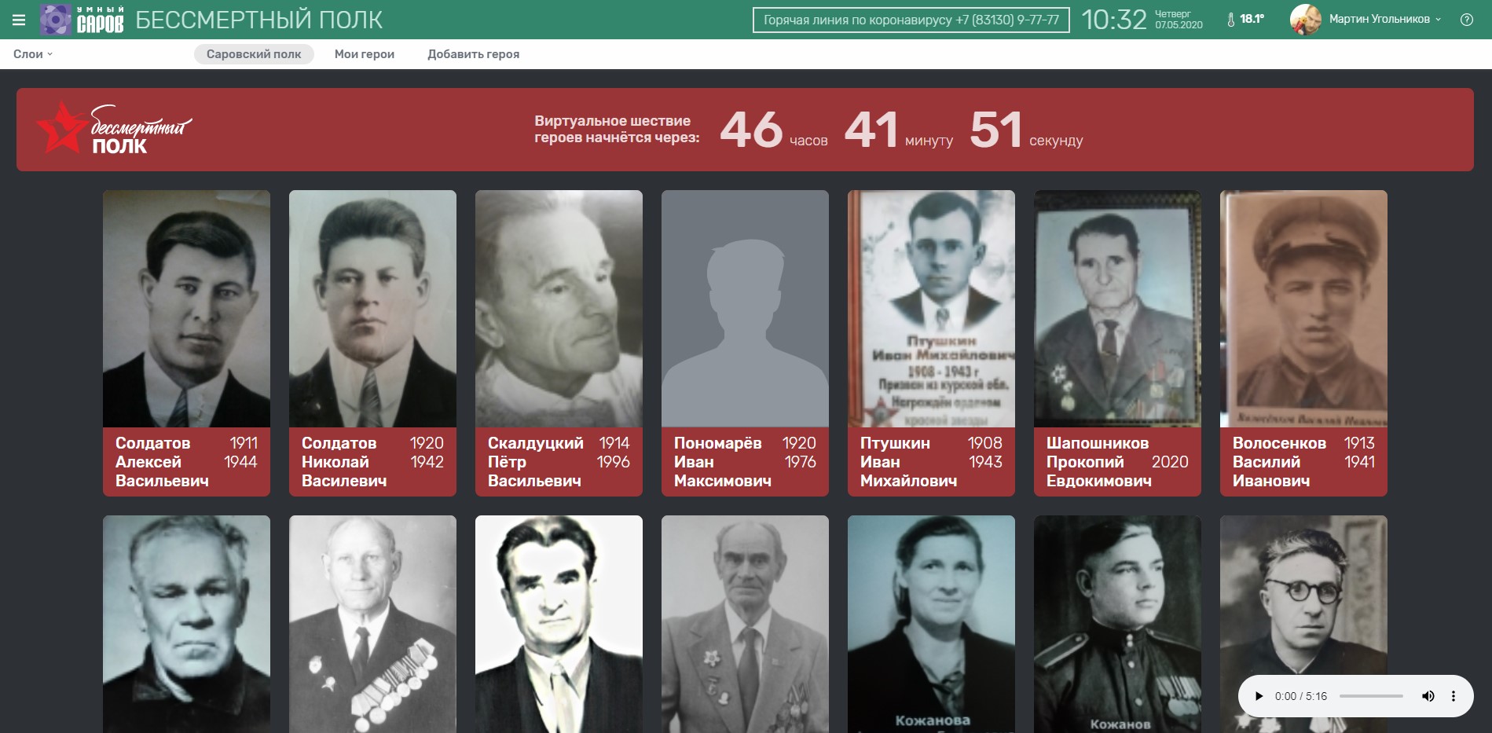The width and height of the screenshot is (1492, 733).
Task: Click the coronavirus hotline banner
Action: click(x=911, y=20)
